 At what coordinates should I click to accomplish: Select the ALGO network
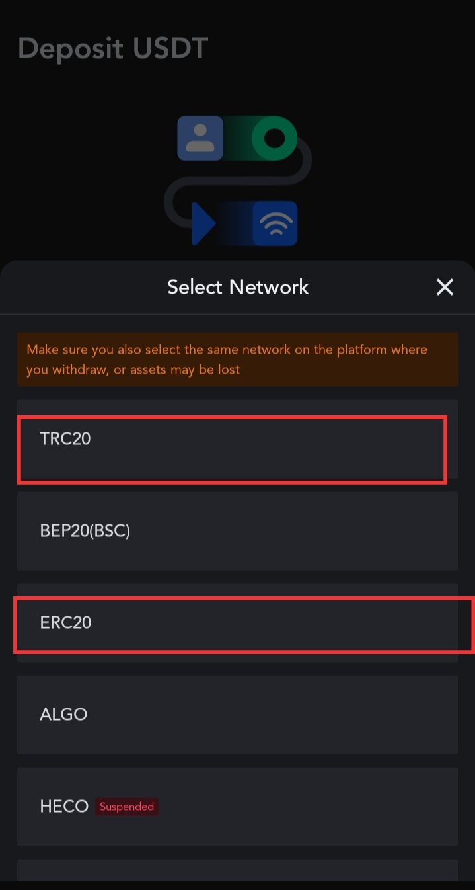pyautogui.click(x=238, y=714)
